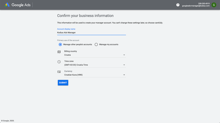Image resolution: width=220 pixels, height=123 pixels.
Task: Click the customer ID 208-290-4919
Action: [x=204, y=3]
